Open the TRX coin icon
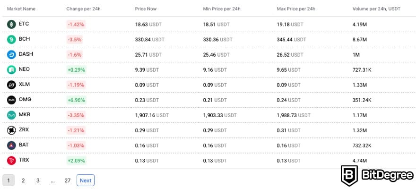The image size is (416, 189). 11,160
